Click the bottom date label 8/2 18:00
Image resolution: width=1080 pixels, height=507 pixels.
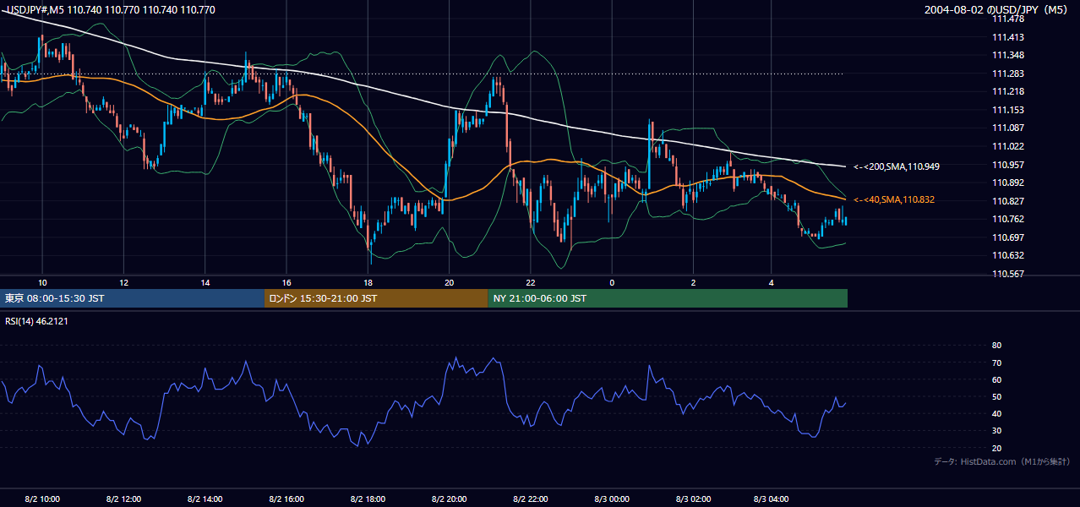pyautogui.click(x=368, y=499)
